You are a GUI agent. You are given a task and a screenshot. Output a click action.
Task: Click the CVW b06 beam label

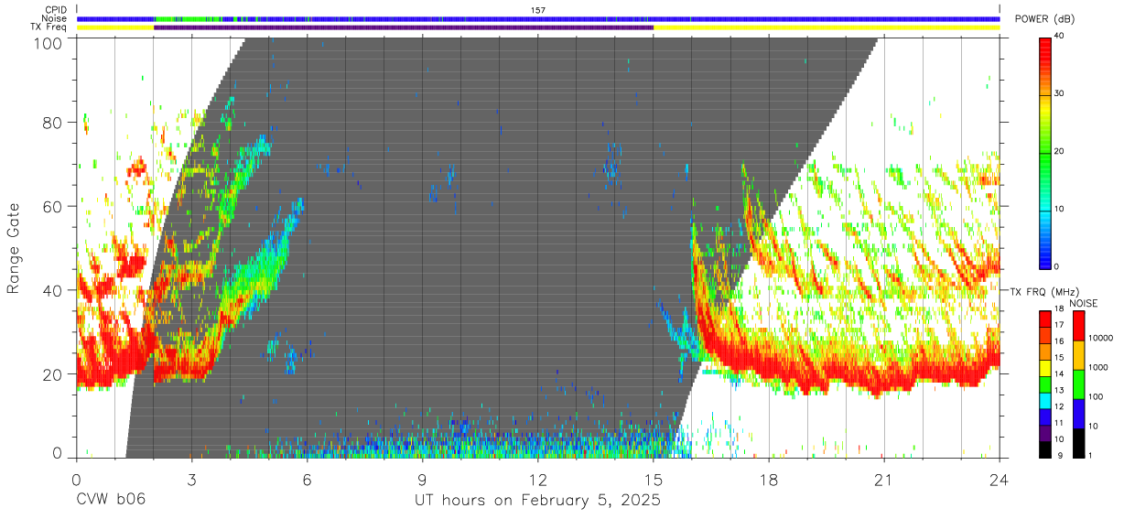click(x=111, y=501)
